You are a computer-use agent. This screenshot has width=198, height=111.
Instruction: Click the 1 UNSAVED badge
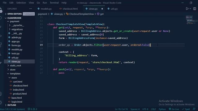coord(29,14)
